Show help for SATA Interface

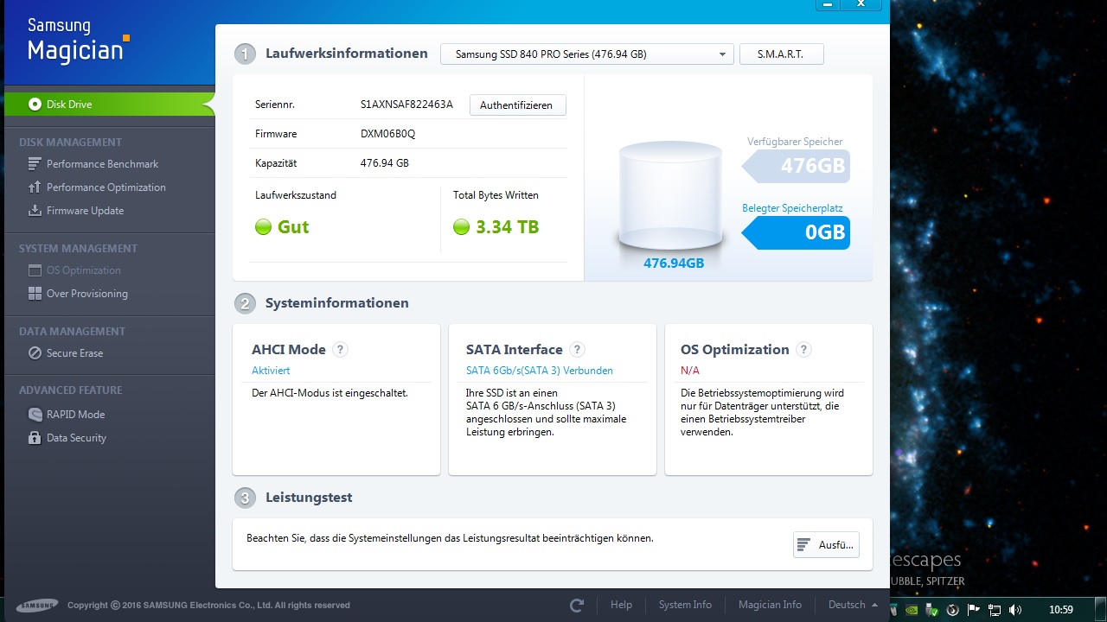[x=577, y=350]
